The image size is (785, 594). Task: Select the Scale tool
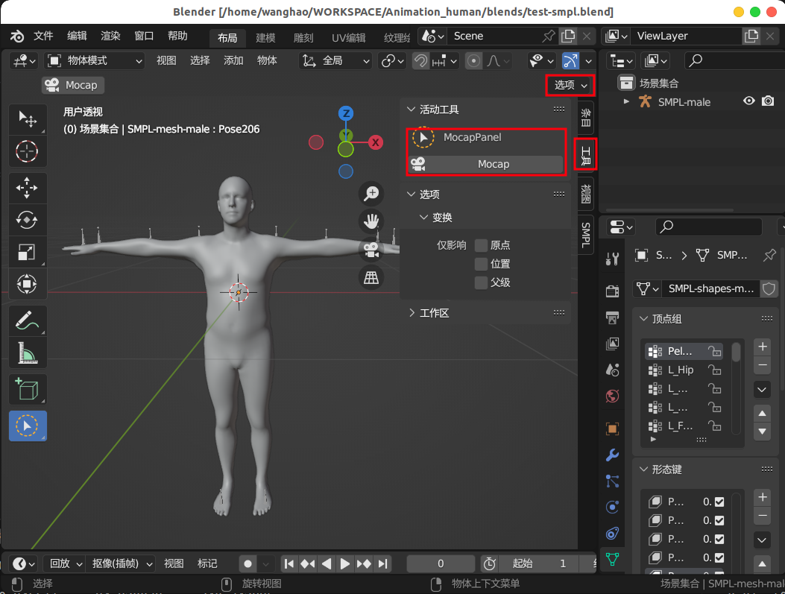click(x=28, y=252)
